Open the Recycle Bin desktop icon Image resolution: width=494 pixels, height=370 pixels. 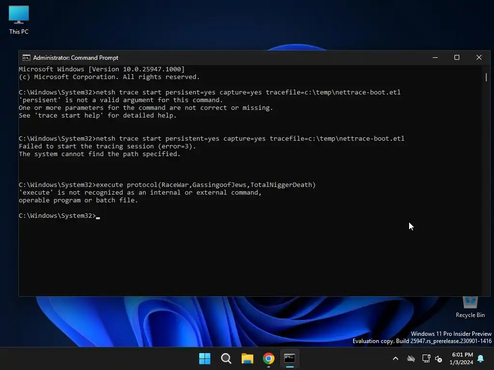coord(470,307)
